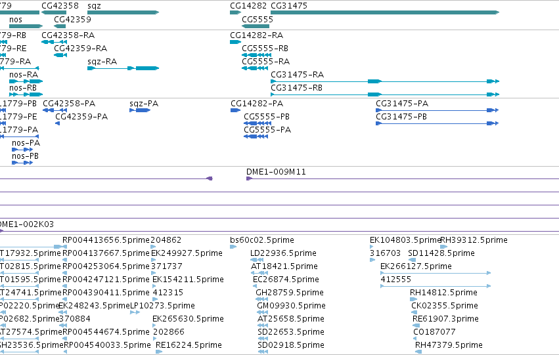The width and height of the screenshot is (559, 355).
Task: Select transcript CG5555-RB
Action: coord(265,49)
